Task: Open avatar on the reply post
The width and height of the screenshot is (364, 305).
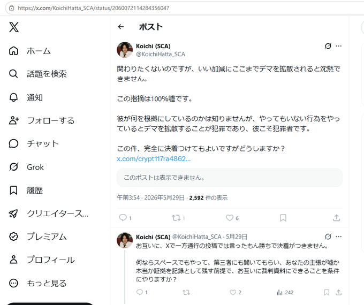Action: [125, 240]
